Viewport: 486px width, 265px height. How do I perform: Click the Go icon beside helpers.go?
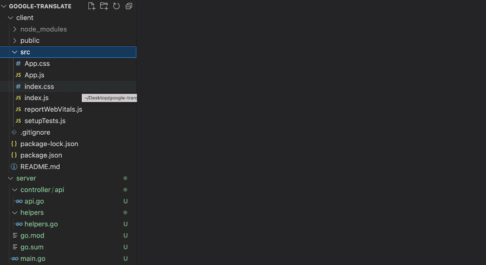19,224
